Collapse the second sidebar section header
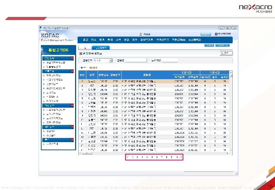The width and height of the screenshot is (275, 190). click(72, 71)
